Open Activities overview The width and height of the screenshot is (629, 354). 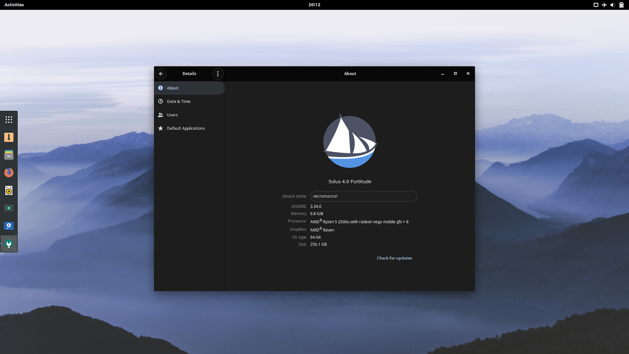(x=14, y=5)
